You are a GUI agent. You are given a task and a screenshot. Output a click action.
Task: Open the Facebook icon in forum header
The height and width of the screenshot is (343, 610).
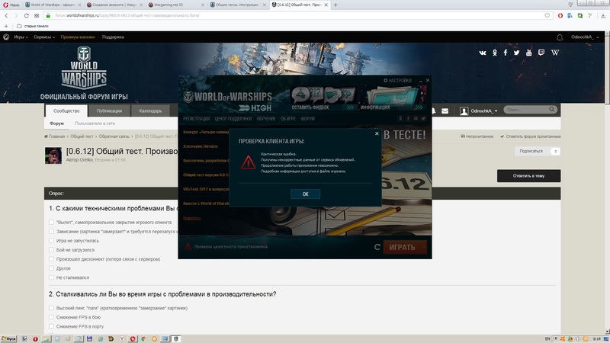[506, 53]
